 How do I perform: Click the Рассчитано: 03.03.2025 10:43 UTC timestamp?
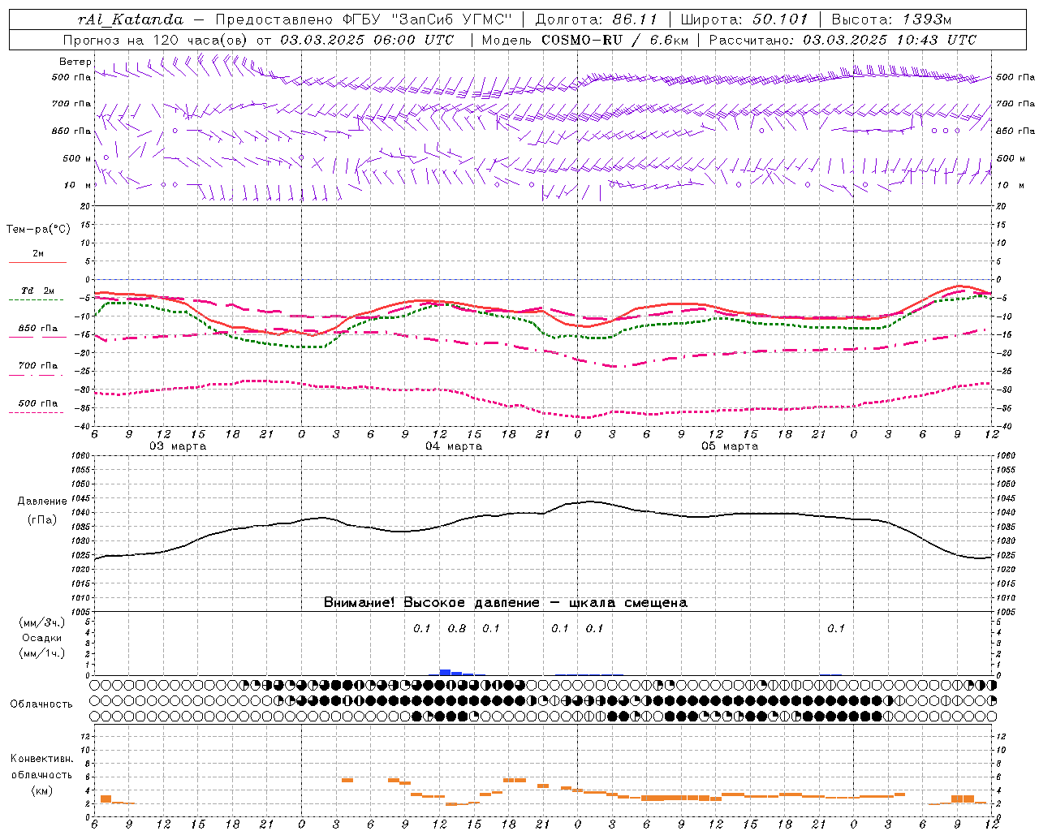pos(843,40)
